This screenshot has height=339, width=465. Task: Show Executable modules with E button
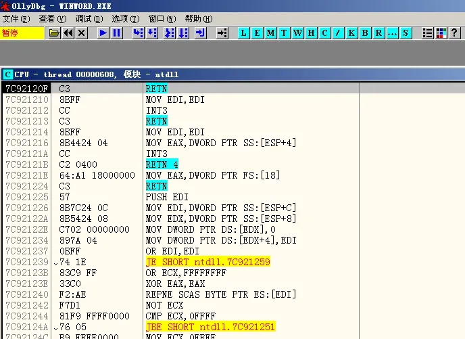(257, 33)
